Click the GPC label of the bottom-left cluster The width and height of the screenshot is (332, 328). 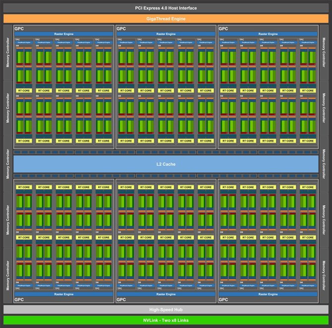[x=19, y=300]
